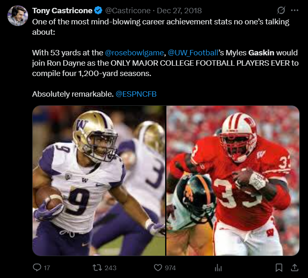Bookmark this tweet
308x278 pixels.
tap(279, 268)
